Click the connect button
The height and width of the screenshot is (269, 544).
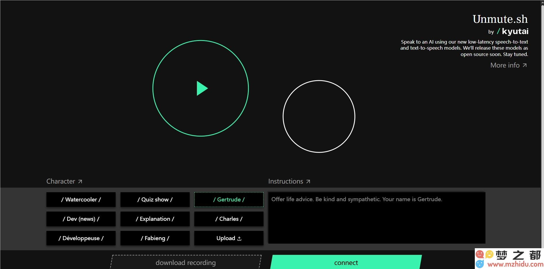[x=346, y=262]
